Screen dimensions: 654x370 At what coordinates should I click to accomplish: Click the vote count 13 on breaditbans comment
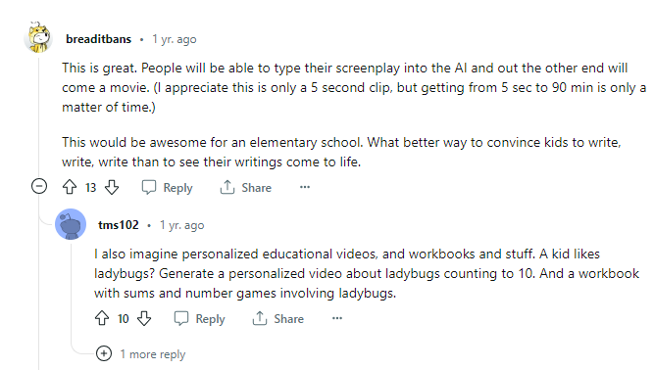click(x=90, y=188)
